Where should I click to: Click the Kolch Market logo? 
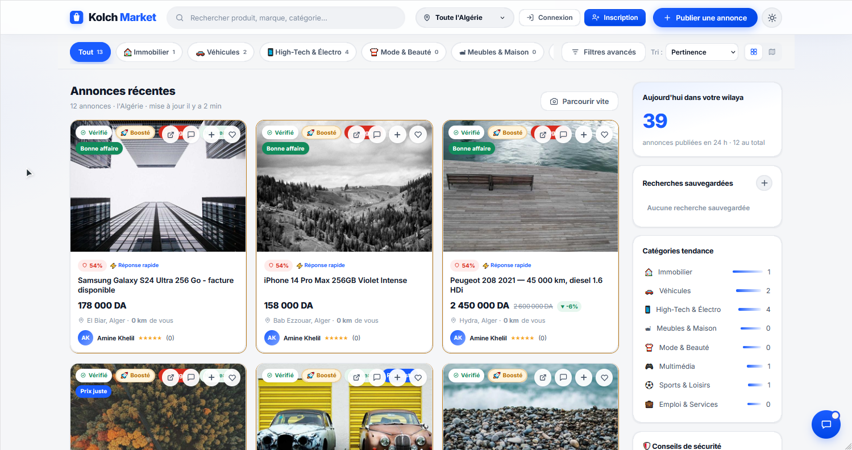tap(113, 18)
